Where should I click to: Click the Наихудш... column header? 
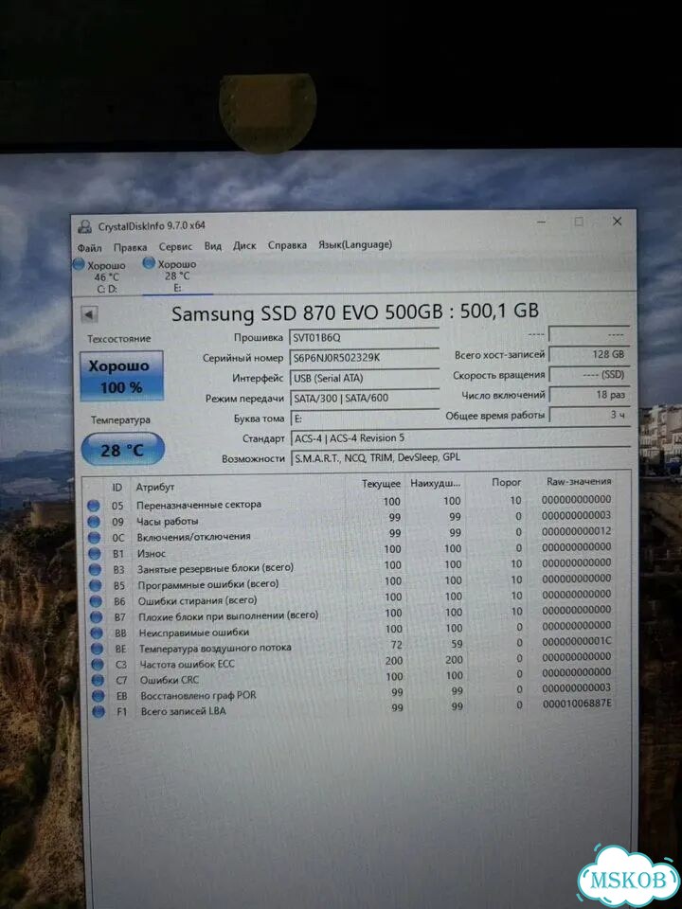pyautogui.click(x=436, y=483)
